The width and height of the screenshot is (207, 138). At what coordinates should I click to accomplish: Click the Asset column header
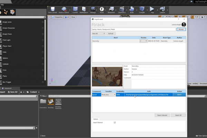pyautogui.click(x=116, y=38)
